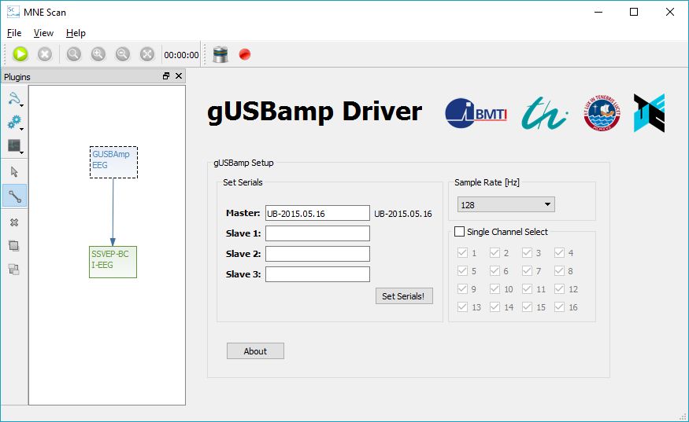The width and height of the screenshot is (689, 422).
Task: Click the green Run pipeline play button
Action: pos(20,54)
